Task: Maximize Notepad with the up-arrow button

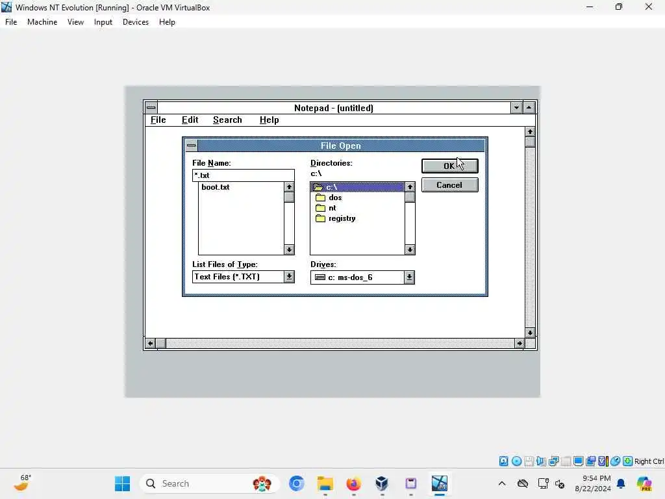Action: click(529, 108)
